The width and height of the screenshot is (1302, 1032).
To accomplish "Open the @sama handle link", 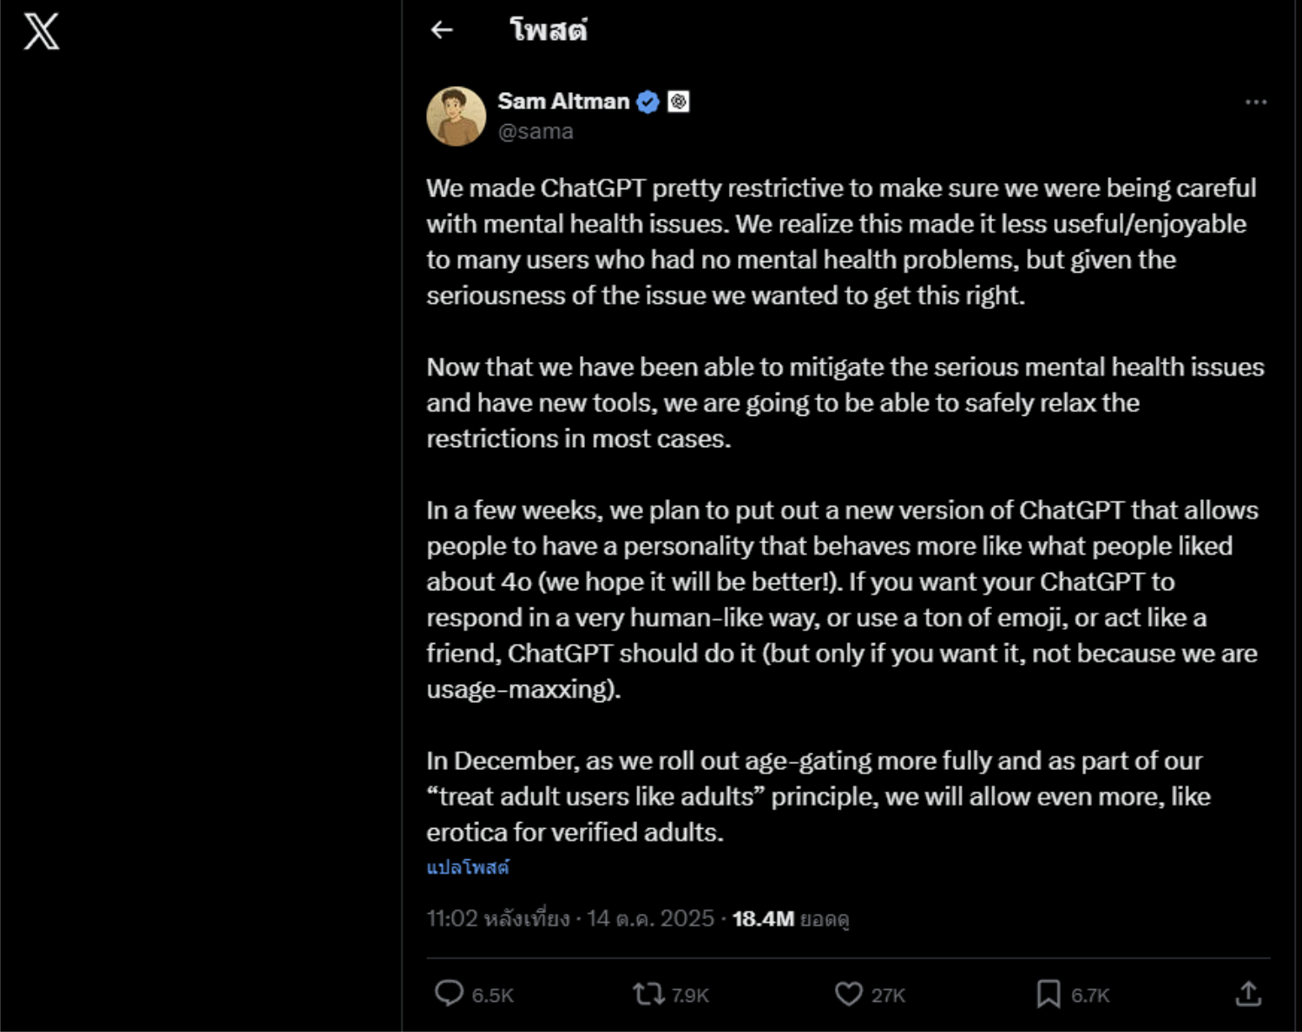I will point(535,132).
